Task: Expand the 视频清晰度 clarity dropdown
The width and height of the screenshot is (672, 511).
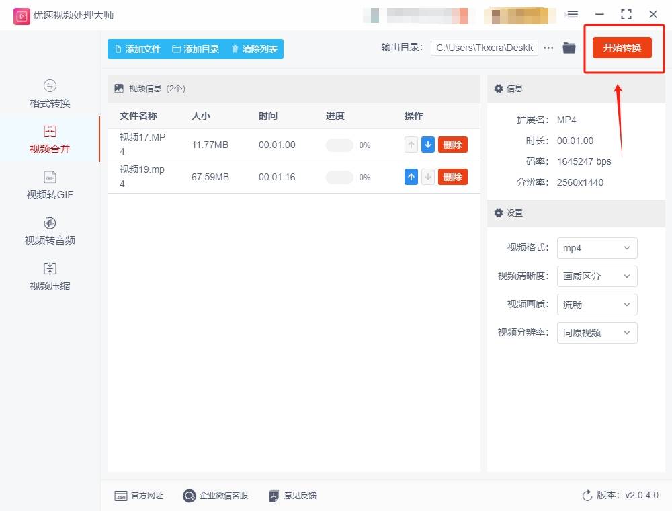Action: [x=597, y=276]
